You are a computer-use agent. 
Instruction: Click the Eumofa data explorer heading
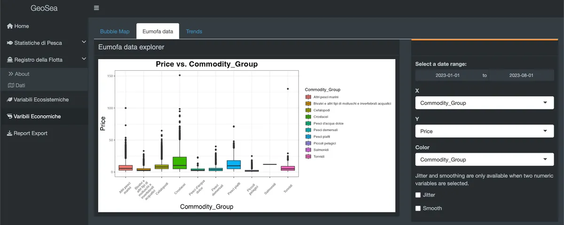pyautogui.click(x=131, y=47)
